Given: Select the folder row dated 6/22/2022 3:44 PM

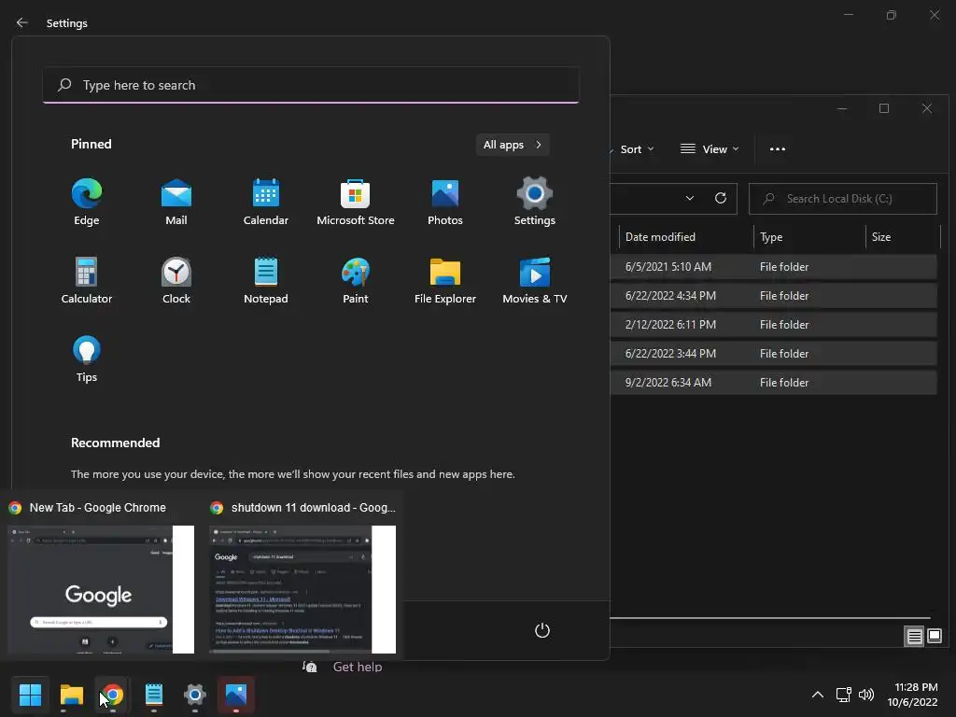Looking at the screenshot, I should click(x=773, y=354).
